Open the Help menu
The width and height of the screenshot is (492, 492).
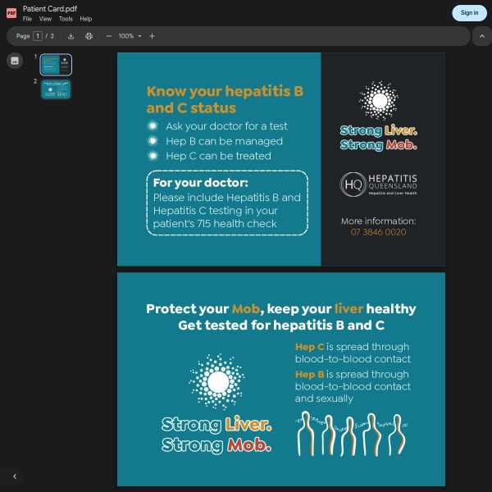pos(86,19)
